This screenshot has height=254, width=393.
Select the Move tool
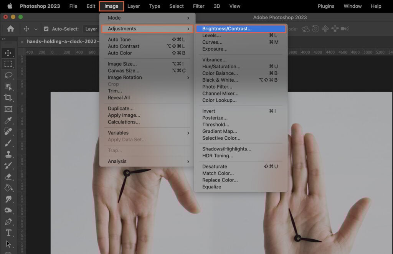point(8,53)
